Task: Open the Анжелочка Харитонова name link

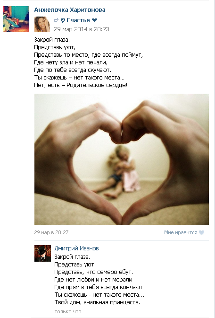Action: tap(70, 10)
